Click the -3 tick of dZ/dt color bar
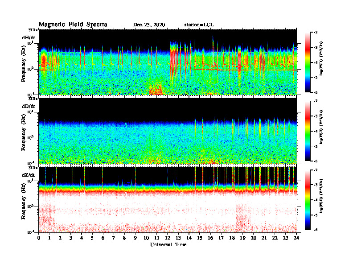Viewport: 353px width, 273px height. click(x=315, y=185)
